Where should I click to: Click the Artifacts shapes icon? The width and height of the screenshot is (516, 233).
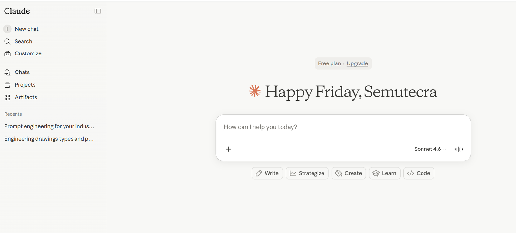pos(7,97)
